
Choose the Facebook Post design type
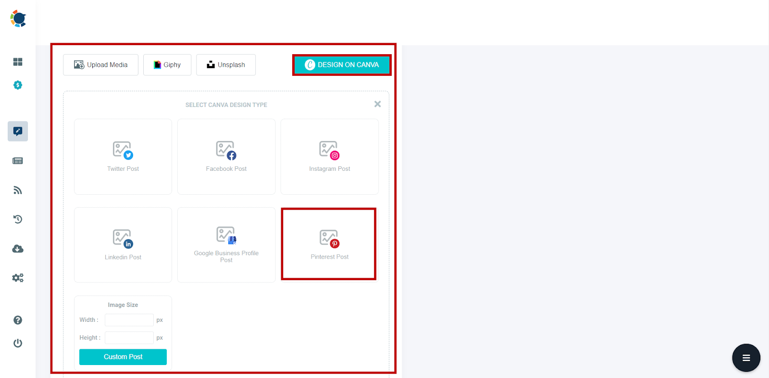pos(226,157)
